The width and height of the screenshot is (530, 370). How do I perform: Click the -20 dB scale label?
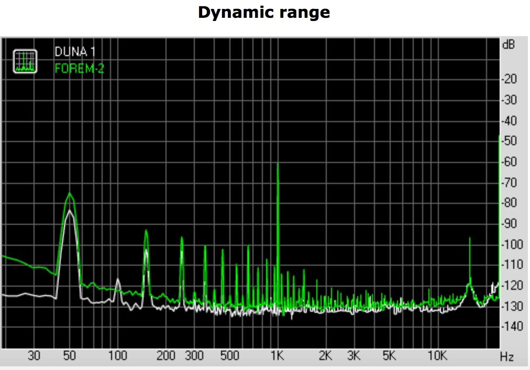510,79
